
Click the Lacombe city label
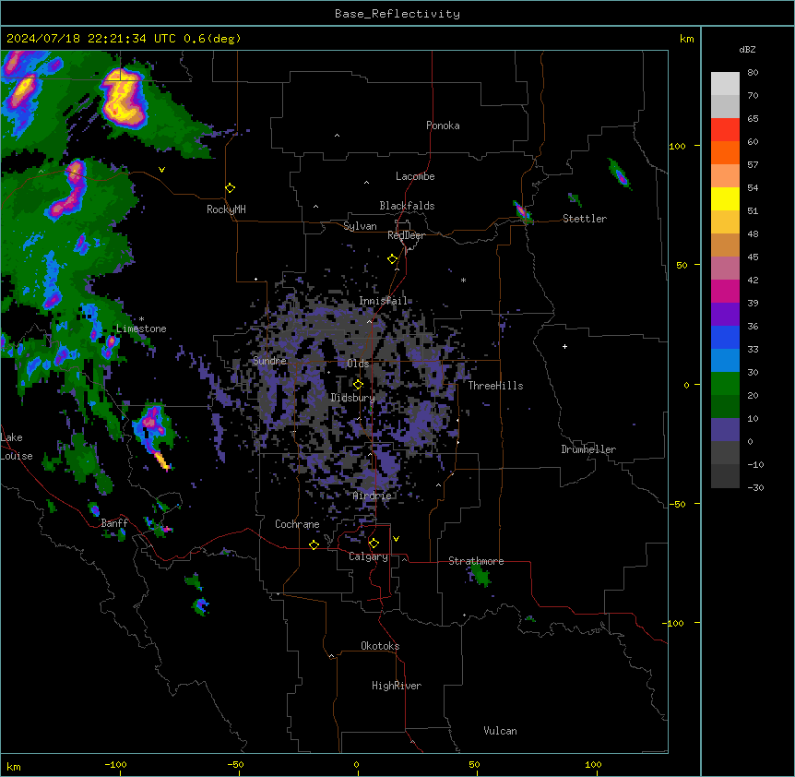point(415,176)
